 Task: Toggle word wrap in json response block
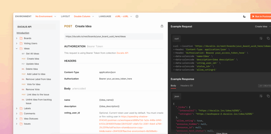261,96
